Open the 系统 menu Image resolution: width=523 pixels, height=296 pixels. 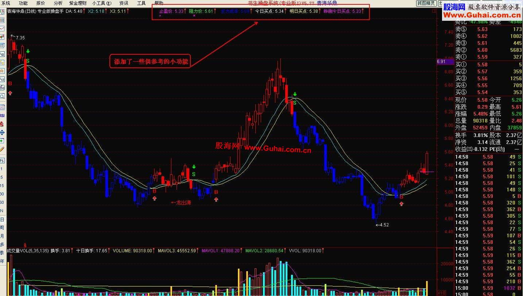point(6,3)
